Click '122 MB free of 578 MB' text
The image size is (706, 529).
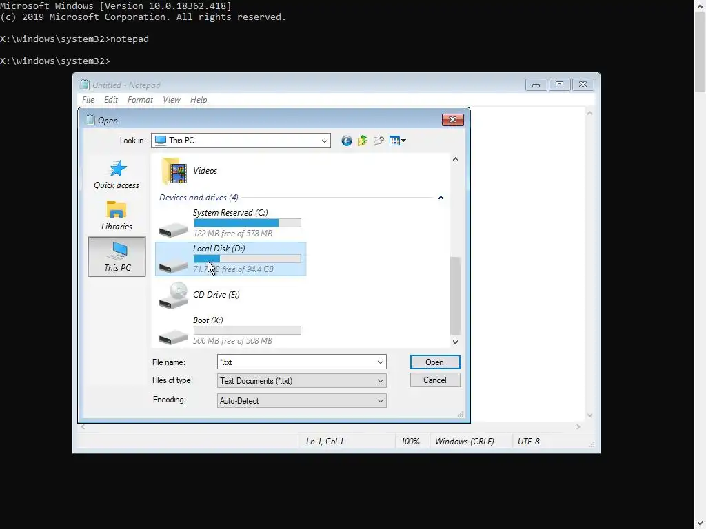point(233,234)
